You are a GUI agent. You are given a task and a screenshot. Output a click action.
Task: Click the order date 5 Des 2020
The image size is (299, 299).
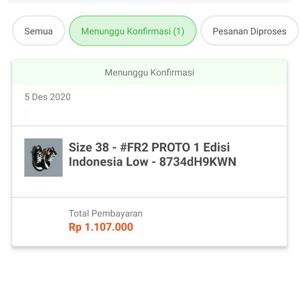click(x=47, y=97)
